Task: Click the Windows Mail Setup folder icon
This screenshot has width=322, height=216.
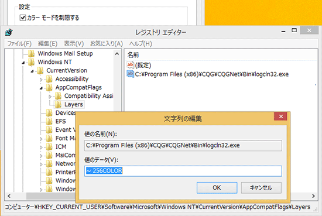Action: pos(32,54)
